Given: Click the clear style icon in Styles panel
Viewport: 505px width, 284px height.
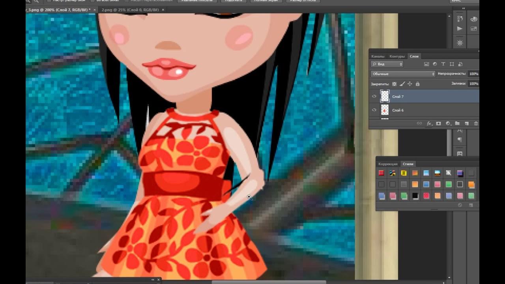Looking at the screenshot, I should (460, 205).
